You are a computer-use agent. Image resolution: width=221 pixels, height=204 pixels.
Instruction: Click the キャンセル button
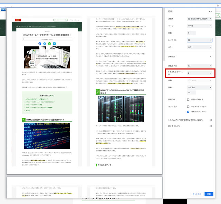tap(197, 194)
